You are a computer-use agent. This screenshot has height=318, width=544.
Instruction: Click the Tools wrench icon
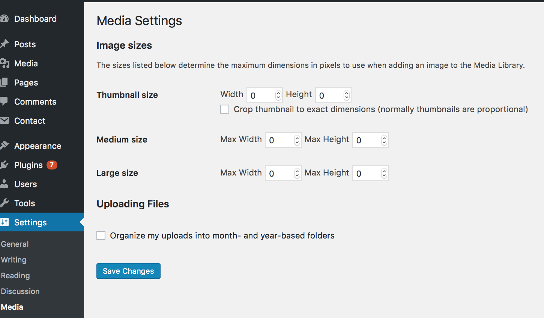click(4, 203)
